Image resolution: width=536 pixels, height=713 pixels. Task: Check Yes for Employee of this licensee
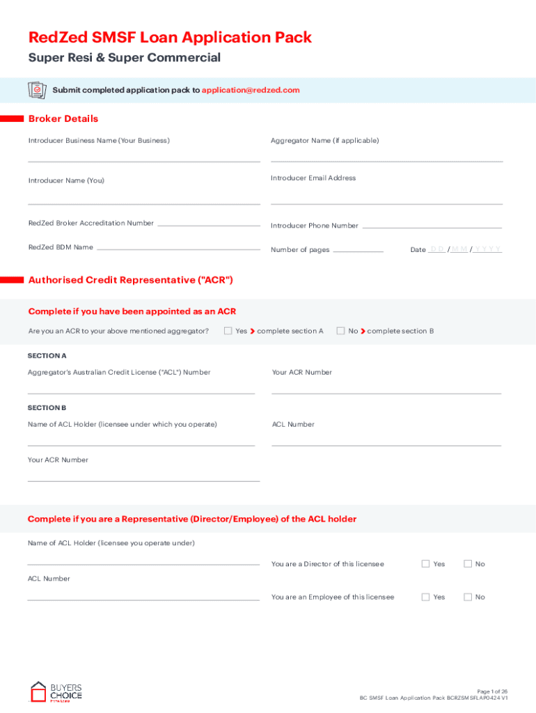pos(425,597)
